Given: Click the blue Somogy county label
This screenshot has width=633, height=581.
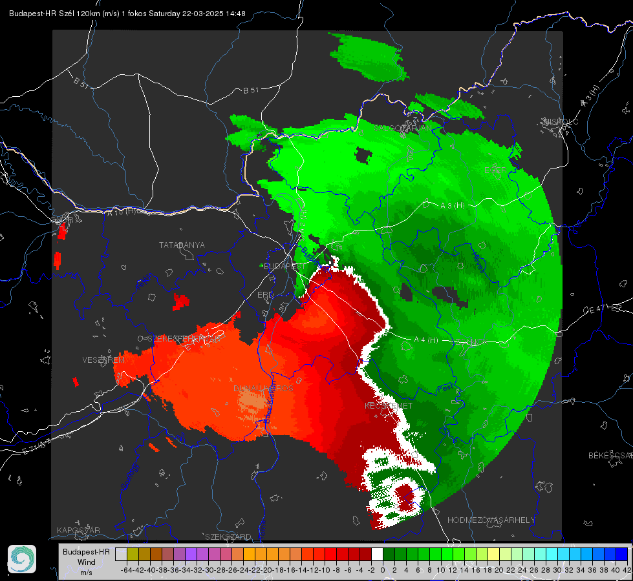Looking at the screenshot, I should (129, 476).
